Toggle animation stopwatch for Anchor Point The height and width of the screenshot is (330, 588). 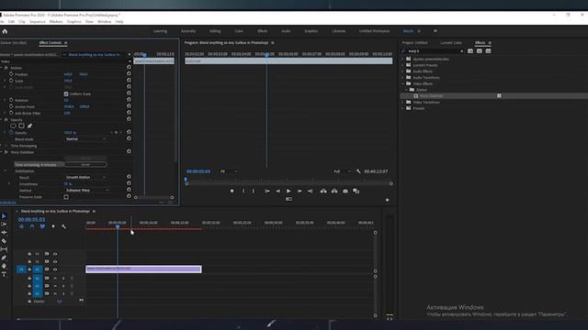[x=11, y=106]
